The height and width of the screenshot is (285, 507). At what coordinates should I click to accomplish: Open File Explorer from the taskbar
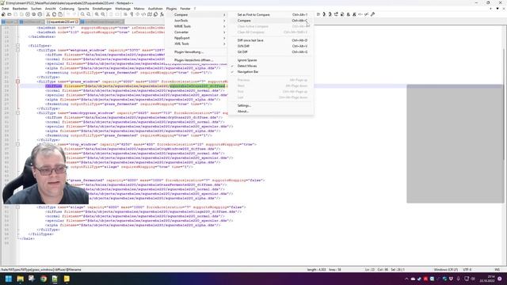20,279
